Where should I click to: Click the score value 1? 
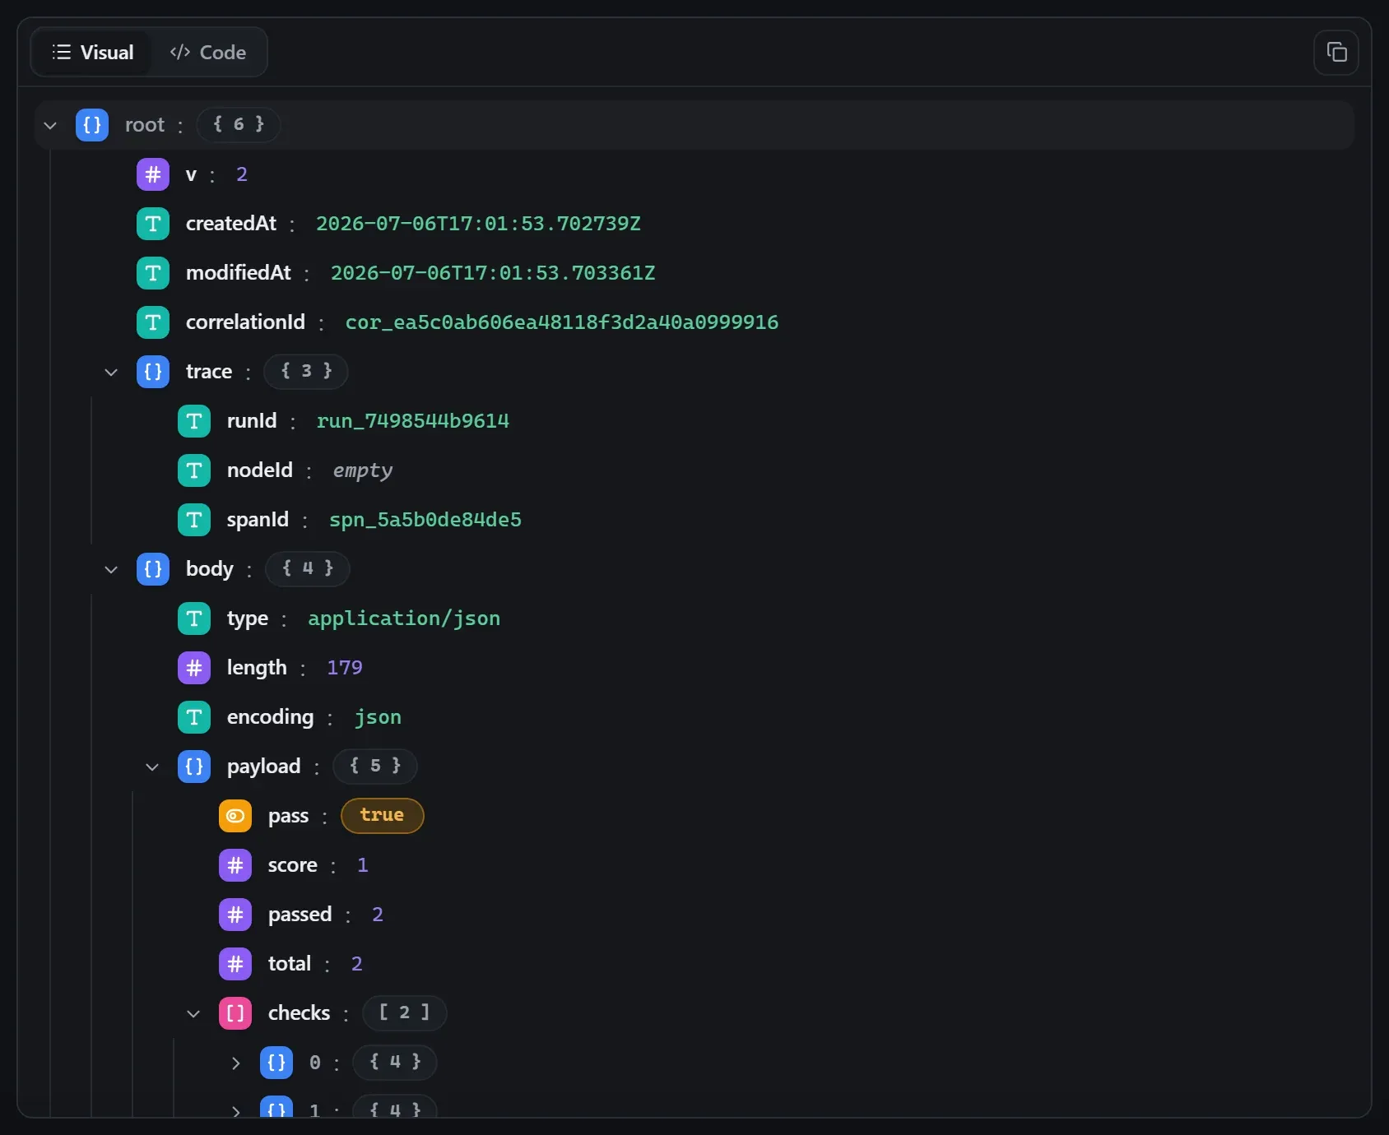pos(363,865)
